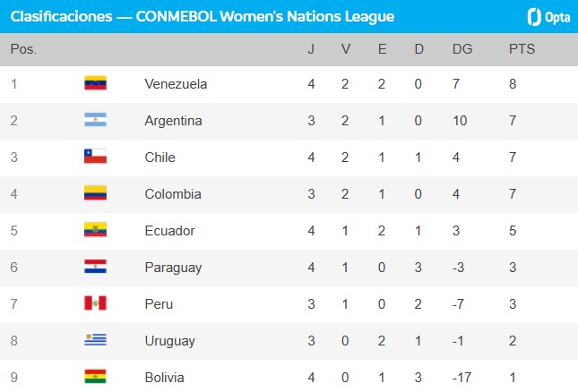Click the Argentina flag icon
Viewport: 578px width, 392px height.
95,120
